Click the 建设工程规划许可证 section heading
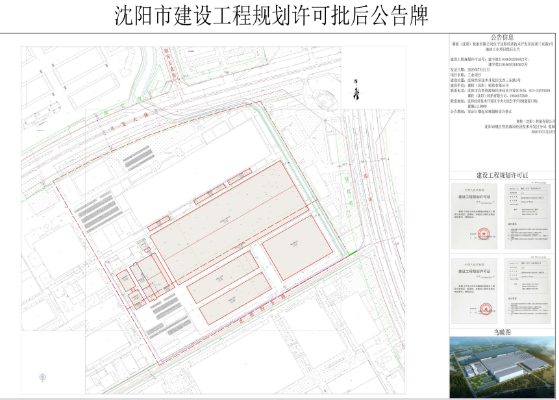The image size is (559, 400). pyautogui.click(x=502, y=175)
